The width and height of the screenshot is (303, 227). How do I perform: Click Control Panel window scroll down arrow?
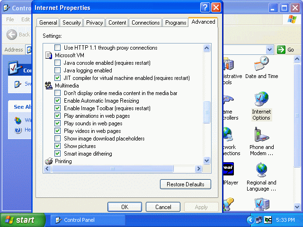click(297, 207)
